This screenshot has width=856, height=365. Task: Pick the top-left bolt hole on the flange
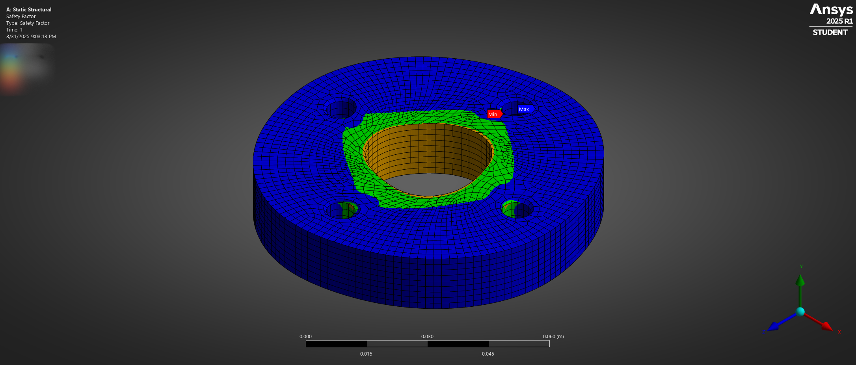(x=341, y=108)
